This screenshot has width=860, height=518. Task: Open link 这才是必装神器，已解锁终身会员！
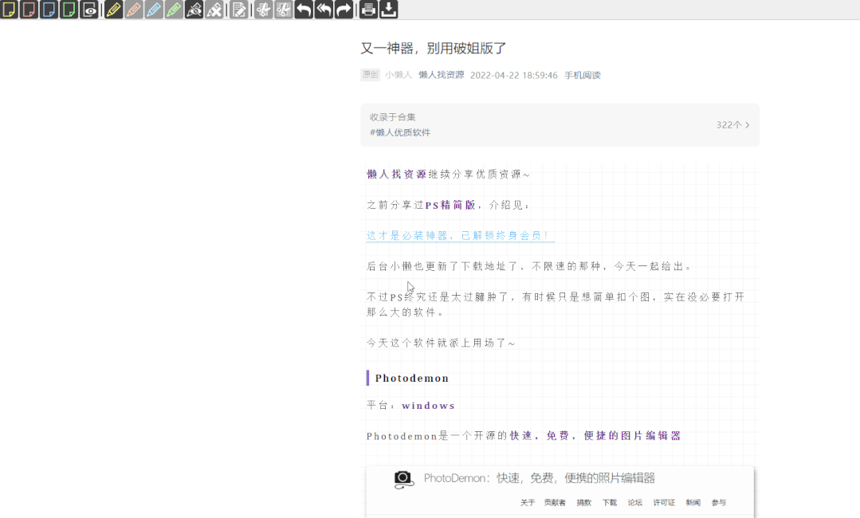[x=461, y=236]
